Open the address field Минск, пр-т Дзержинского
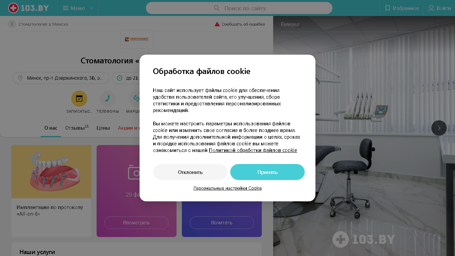The width and height of the screenshot is (455, 256). pyautogui.click(x=61, y=78)
